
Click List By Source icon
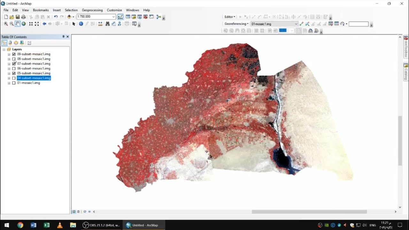10,43
